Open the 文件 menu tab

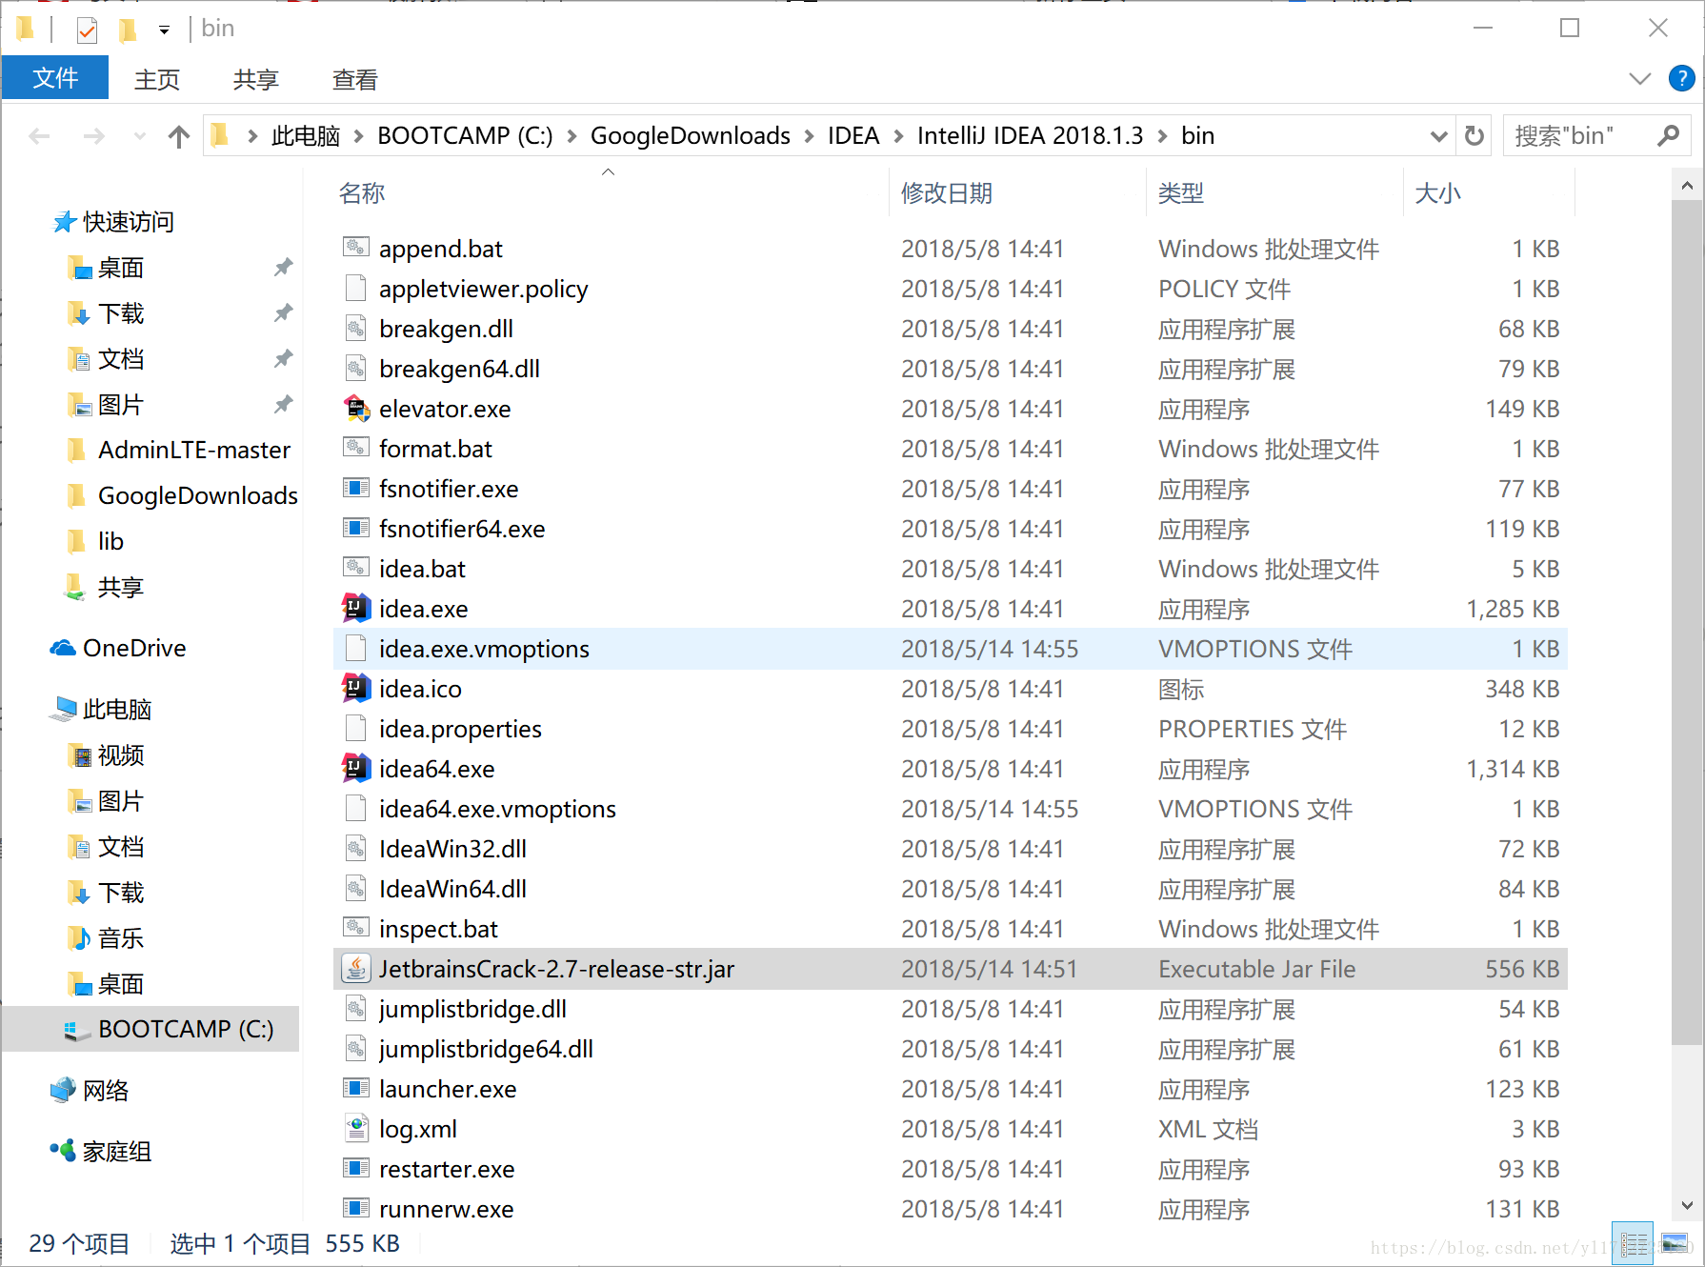click(x=55, y=78)
